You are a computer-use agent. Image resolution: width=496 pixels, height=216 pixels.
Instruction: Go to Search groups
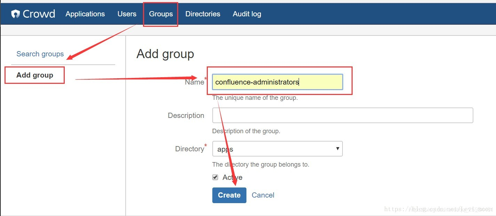[40, 54]
